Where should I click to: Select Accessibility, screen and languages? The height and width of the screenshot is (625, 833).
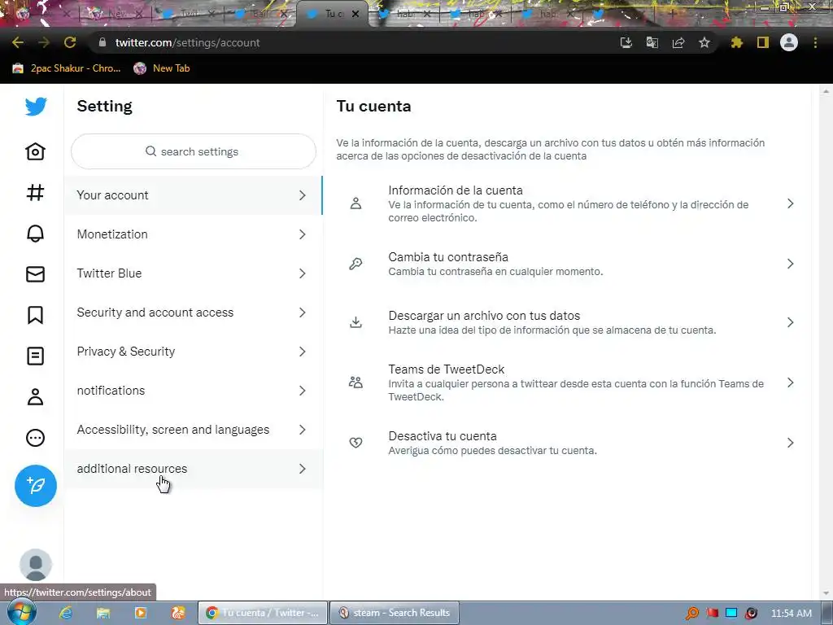pyautogui.click(x=194, y=430)
